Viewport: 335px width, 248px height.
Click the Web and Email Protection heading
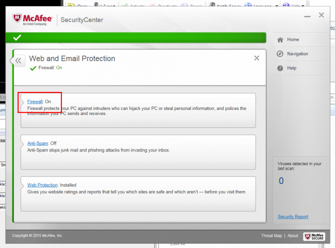(72, 58)
